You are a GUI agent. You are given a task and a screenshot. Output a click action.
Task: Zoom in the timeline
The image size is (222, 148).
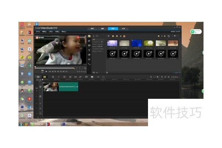(x=162, y=77)
